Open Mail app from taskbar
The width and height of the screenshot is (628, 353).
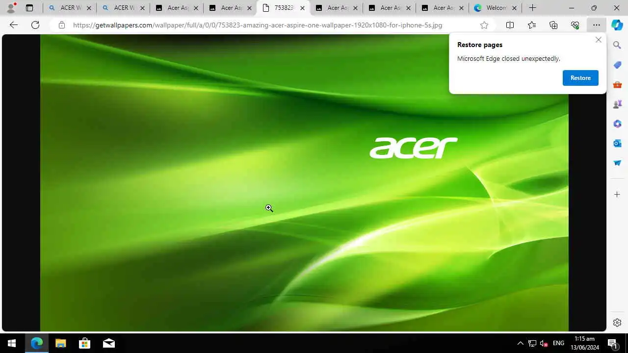coord(108,343)
